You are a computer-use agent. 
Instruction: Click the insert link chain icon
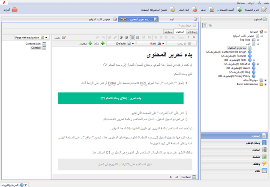(x=115, y=38)
